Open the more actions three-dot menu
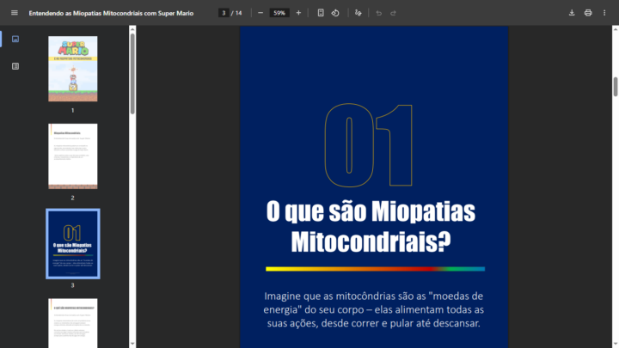The height and width of the screenshot is (348, 619). coord(604,13)
